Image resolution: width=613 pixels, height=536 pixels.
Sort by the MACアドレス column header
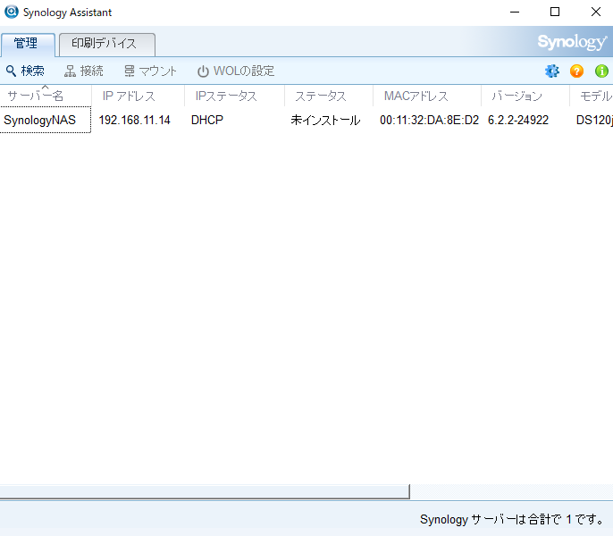click(426, 96)
